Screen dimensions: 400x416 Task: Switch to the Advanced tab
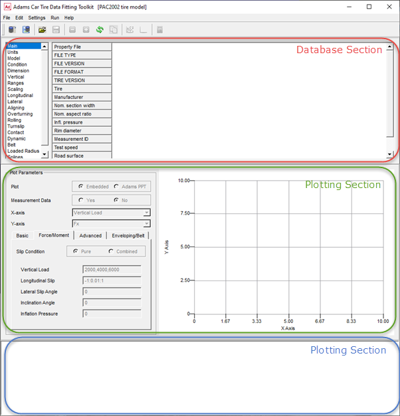tap(90, 236)
